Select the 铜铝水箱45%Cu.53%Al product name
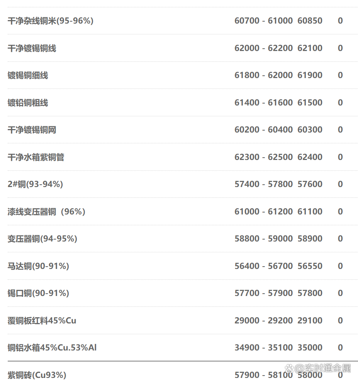The height and width of the screenshot is (381, 358). tap(52, 348)
